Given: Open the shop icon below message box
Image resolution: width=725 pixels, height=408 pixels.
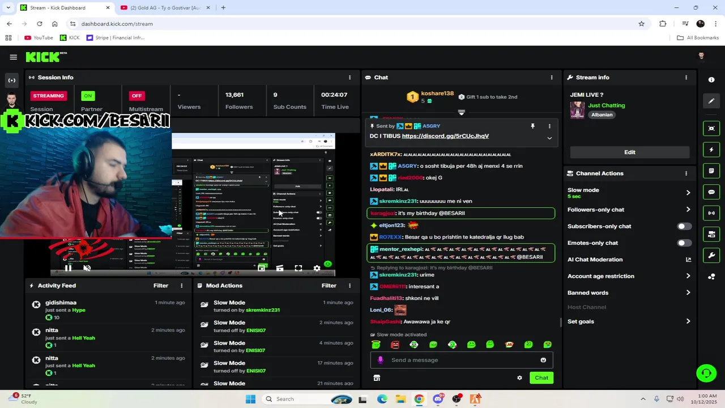Looking at the screenshot, I should (x=377, y=378).
